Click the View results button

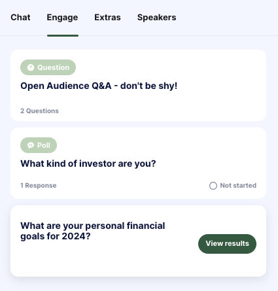coord(227,244)
